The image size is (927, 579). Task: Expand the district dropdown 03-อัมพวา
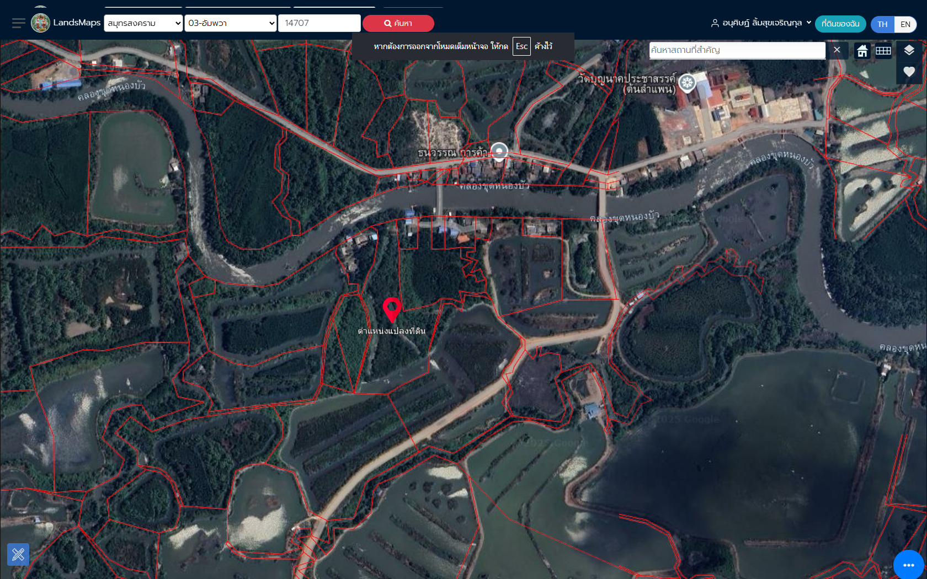231,23
